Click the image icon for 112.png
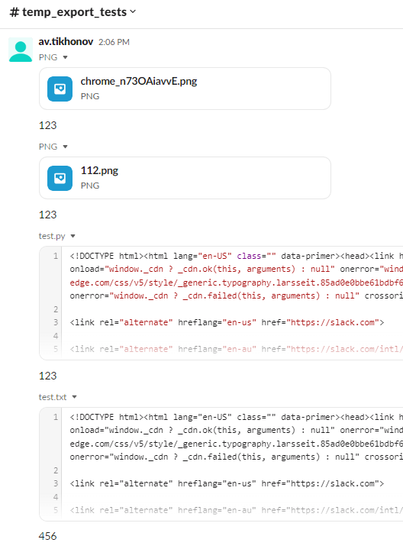This screenshot has height=549, width=403. (x=60, y=178)
